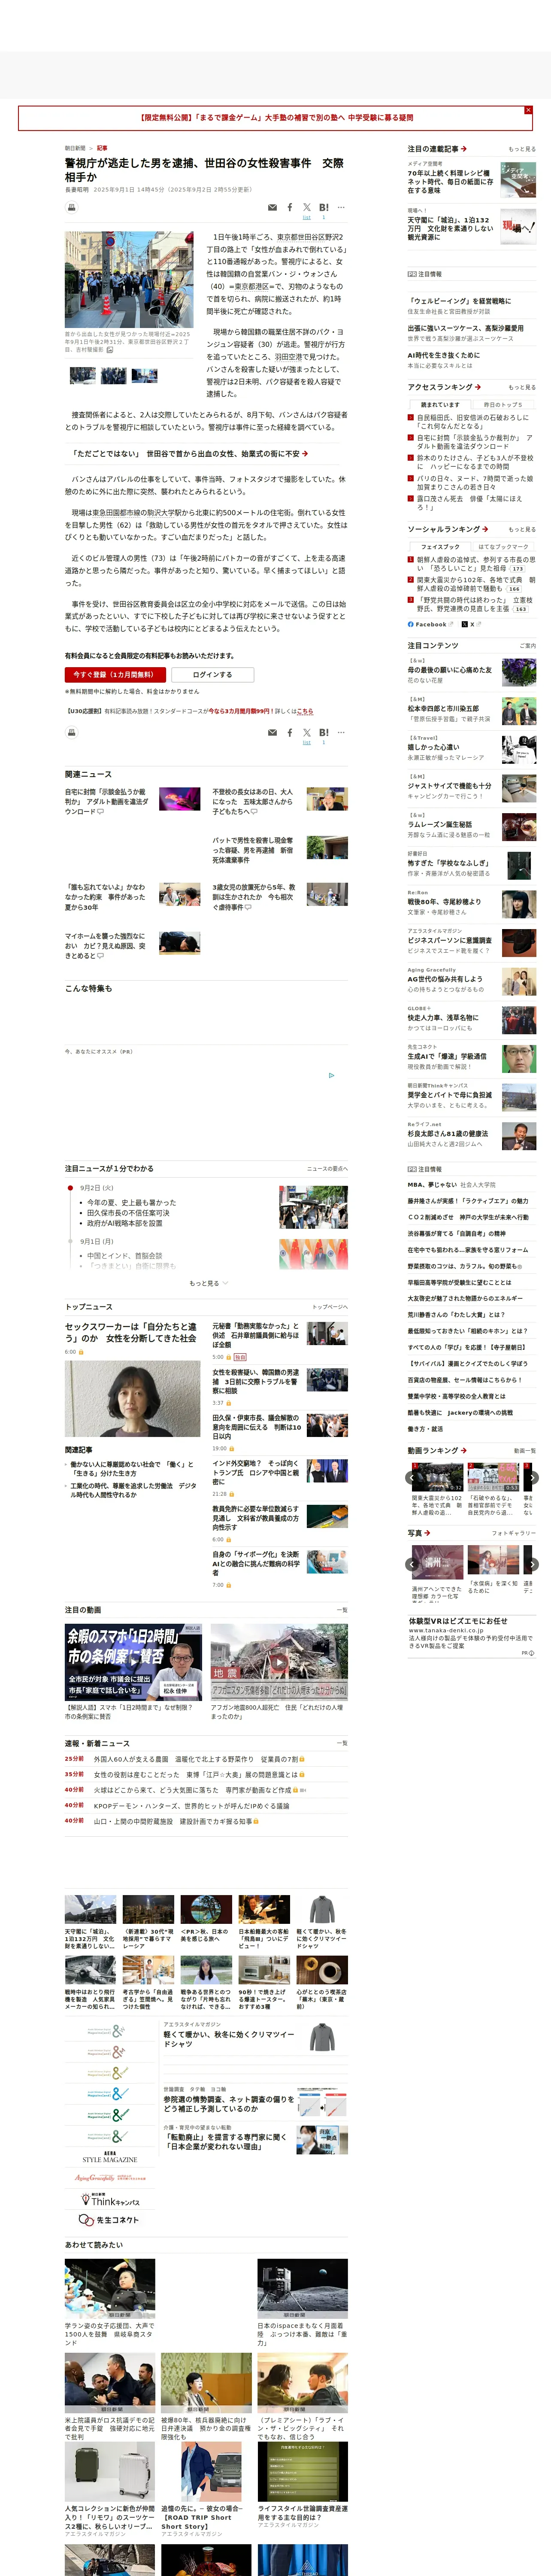This screenshot has height=2576, width=551.
Task: Open the 「ウェルビーイング」を経営戦略に link
Action: point(459,300)
